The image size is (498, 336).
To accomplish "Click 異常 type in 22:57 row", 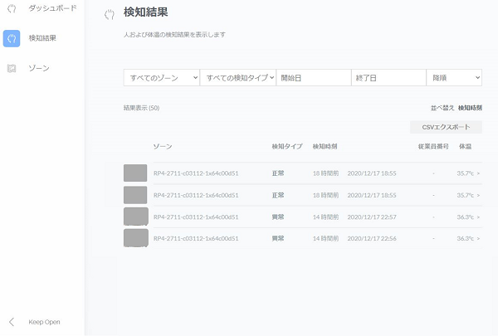I will [x=278, y=217].
